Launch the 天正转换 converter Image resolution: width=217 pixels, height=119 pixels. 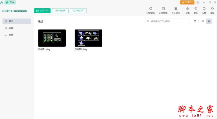(x=176, y=11)
